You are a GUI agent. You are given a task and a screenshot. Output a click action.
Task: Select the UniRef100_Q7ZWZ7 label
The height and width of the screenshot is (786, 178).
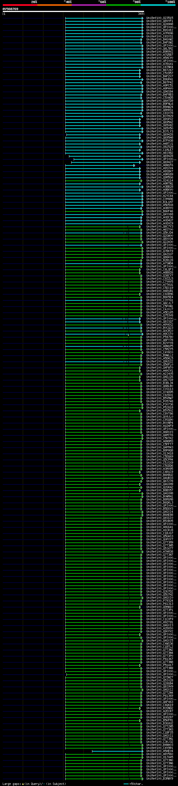[159, 677]
